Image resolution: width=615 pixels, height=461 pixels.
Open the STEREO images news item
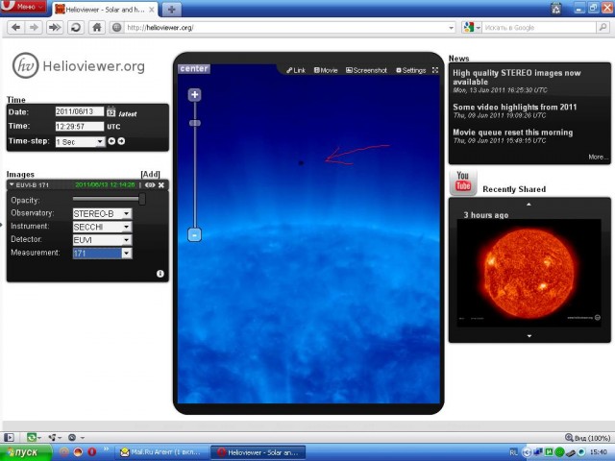tap(517, 77)
